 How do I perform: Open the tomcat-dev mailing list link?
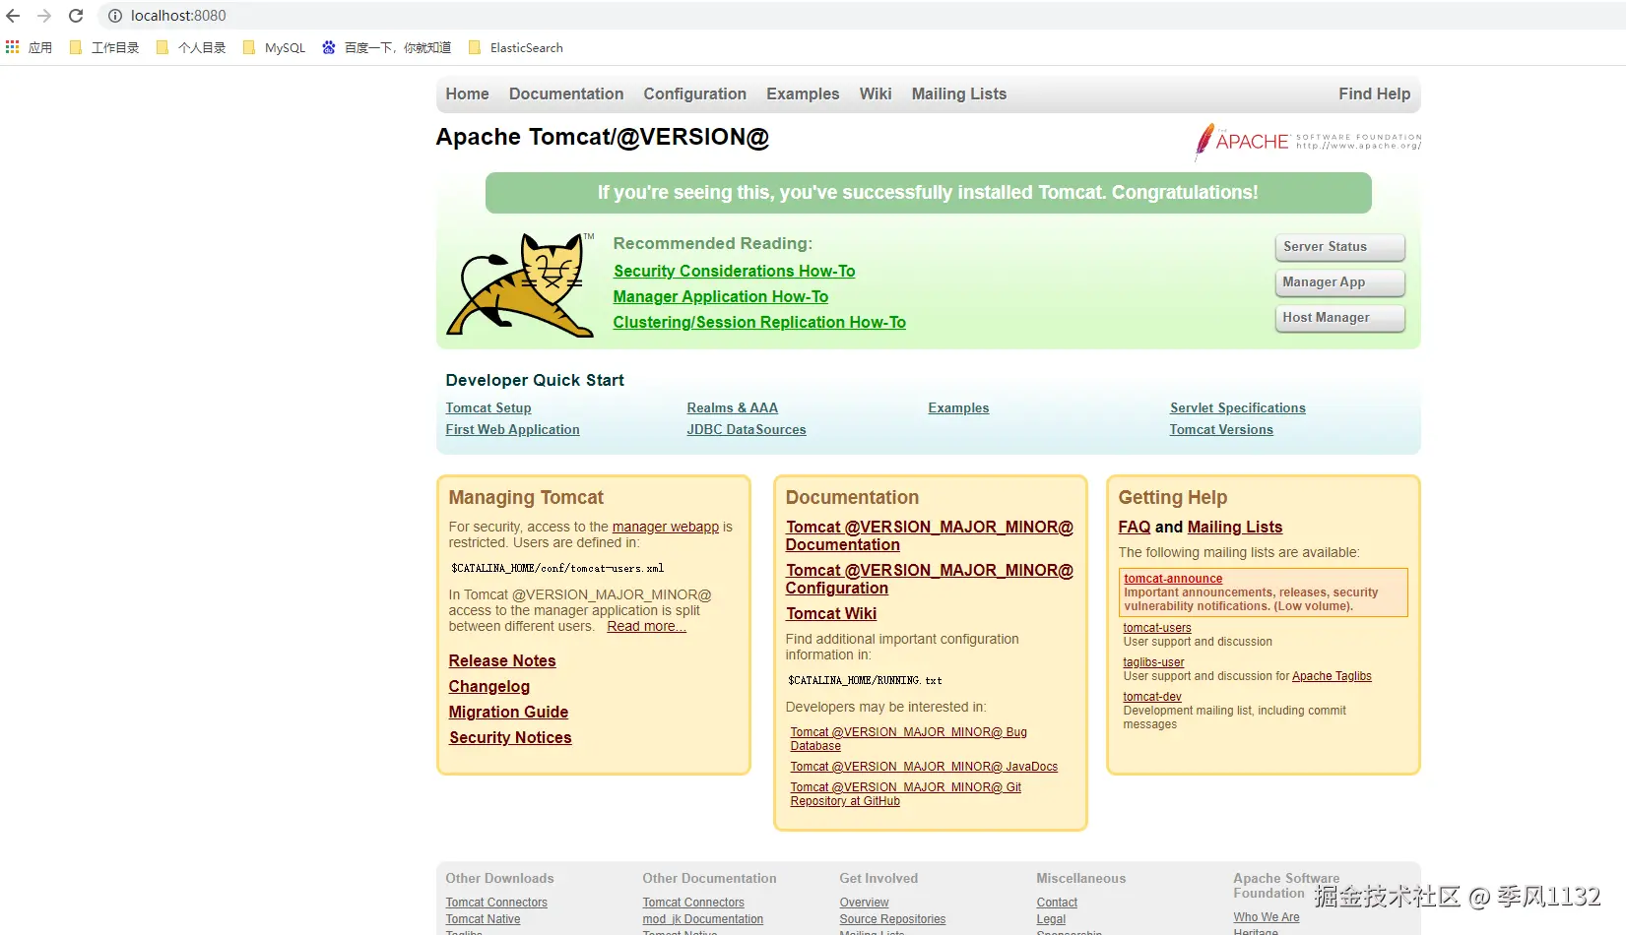click(x=1152, y=698)
